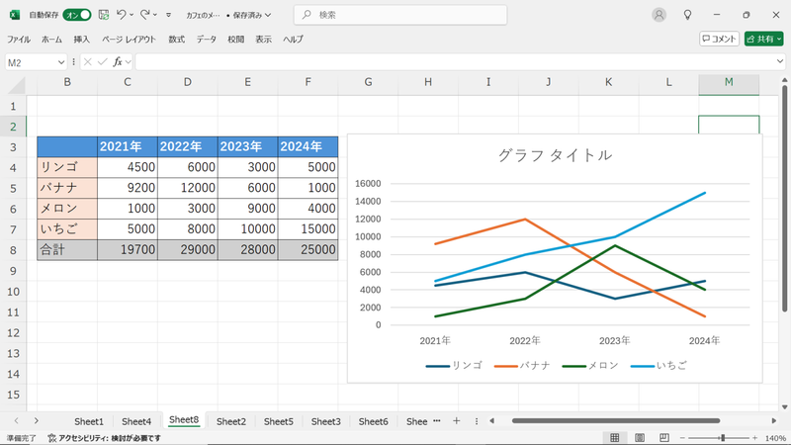Switch to the Sheet1 tab
The image size is (791, 445).
[x=89, y=421]
